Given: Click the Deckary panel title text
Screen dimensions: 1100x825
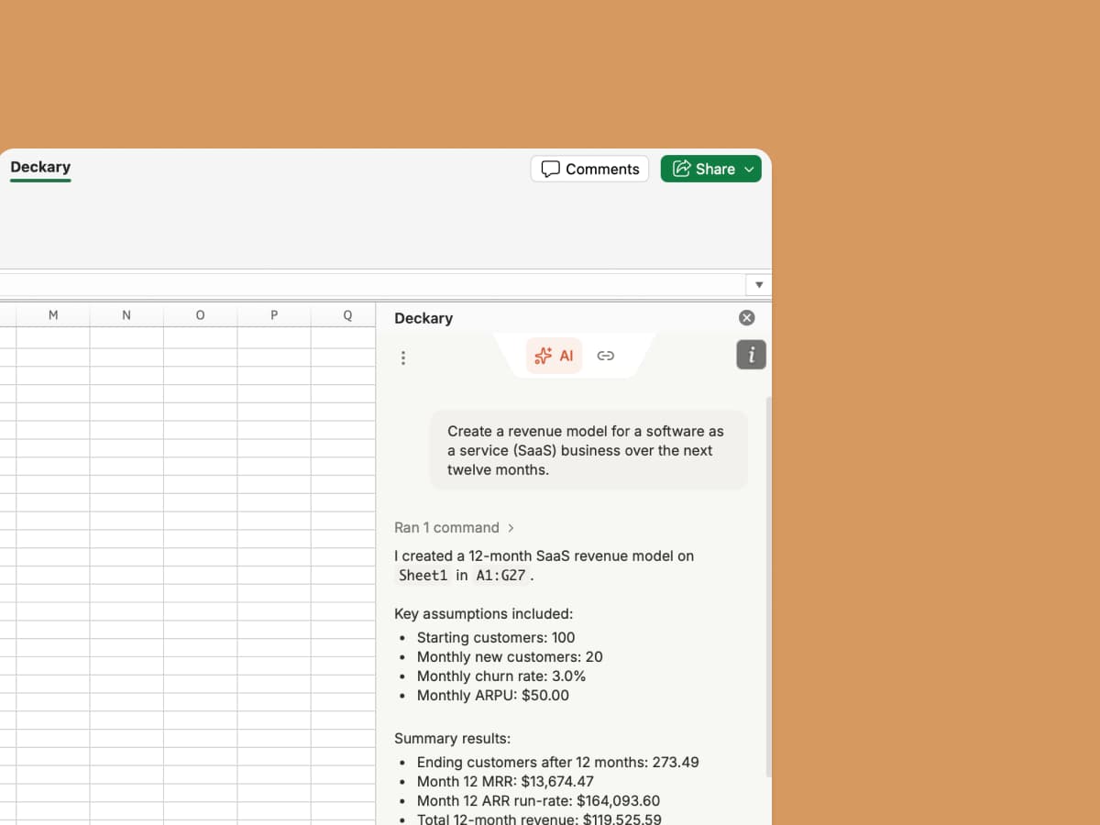Looking at the screenshot, I should coord(423,318).
